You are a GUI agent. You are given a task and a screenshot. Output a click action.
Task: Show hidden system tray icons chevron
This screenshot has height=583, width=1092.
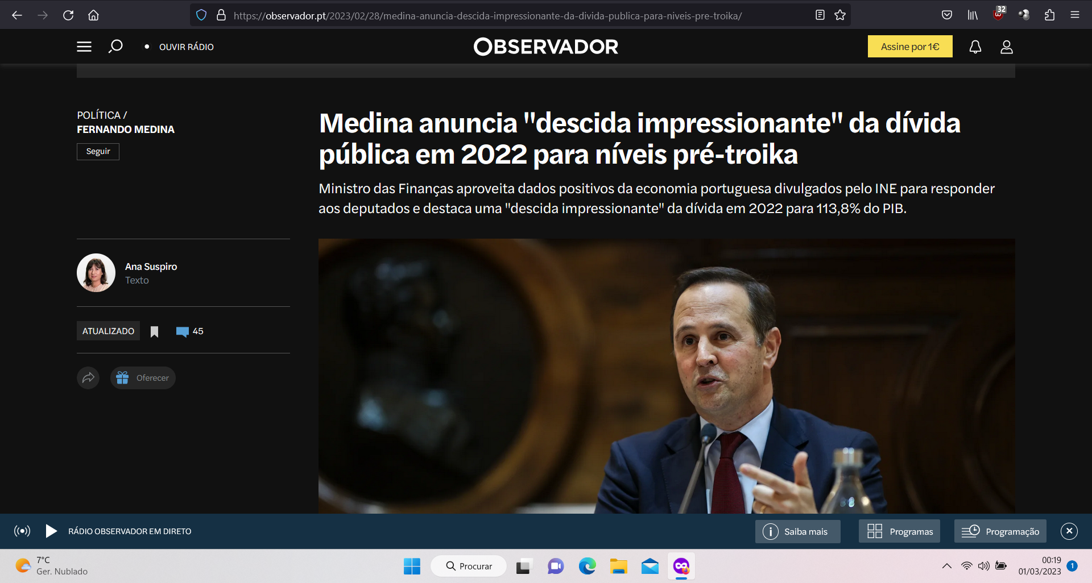click(947, 566)
